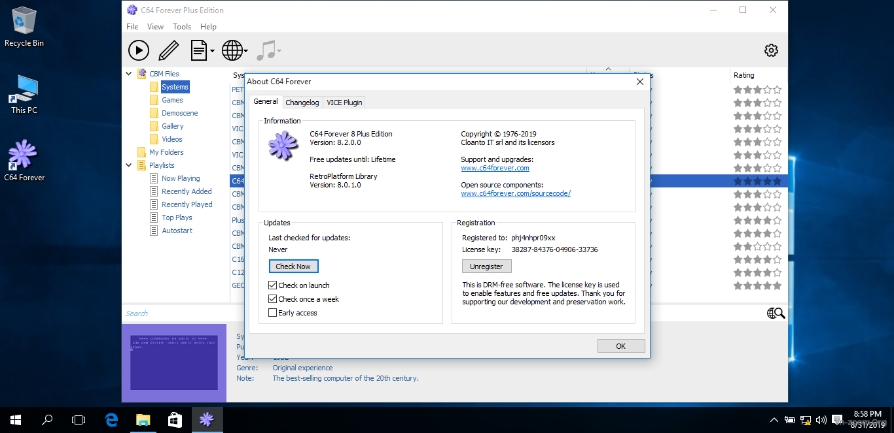Open settings with the gear icon
This screenshot has height=433, width=894.
[x=772, y=50]
